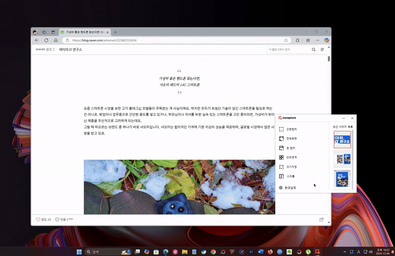The image size is (395, 256).
Task: Click the taskbar 검색 search box
Action: tap(108, 252)
